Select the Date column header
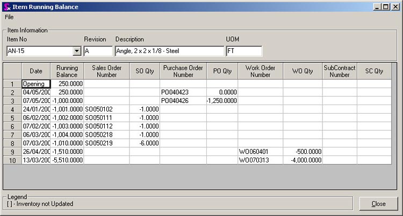This screenshot has width=403, height=216. [35, 71]
